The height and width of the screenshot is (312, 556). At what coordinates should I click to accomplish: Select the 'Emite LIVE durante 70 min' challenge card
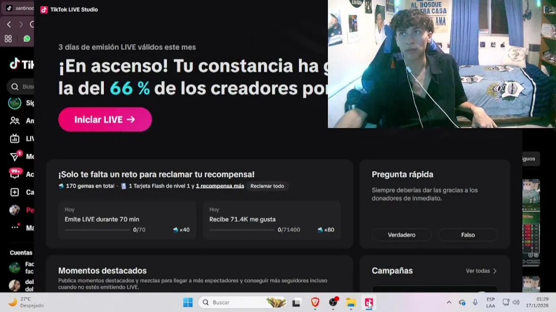click(127, 220)
